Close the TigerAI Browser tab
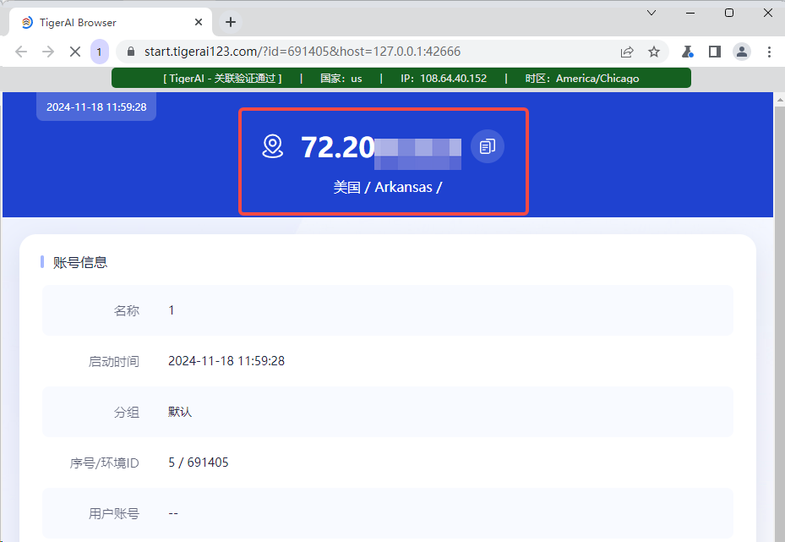The height and width of the screenshot is (542, 785). [x=199, y=22]
